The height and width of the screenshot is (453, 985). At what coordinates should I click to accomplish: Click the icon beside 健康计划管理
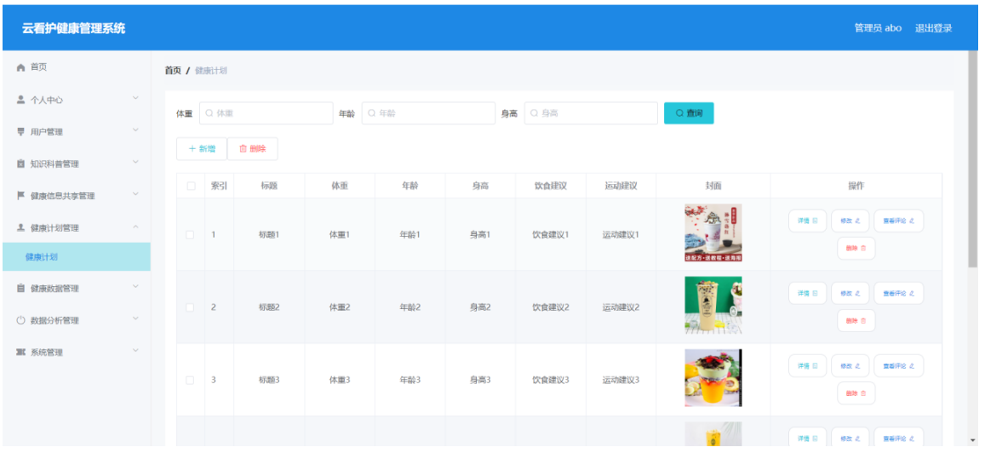[x=20, y=227]
